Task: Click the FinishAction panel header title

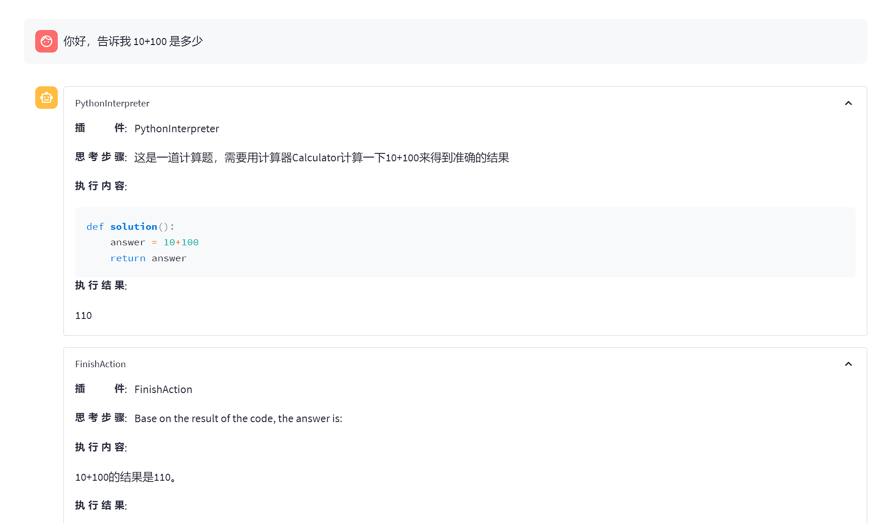Action: coord(100,364)
